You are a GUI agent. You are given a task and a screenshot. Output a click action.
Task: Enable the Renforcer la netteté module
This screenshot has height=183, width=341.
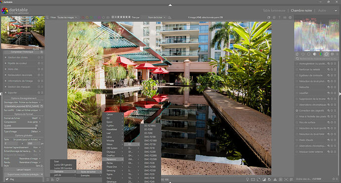tap(297, 69)
